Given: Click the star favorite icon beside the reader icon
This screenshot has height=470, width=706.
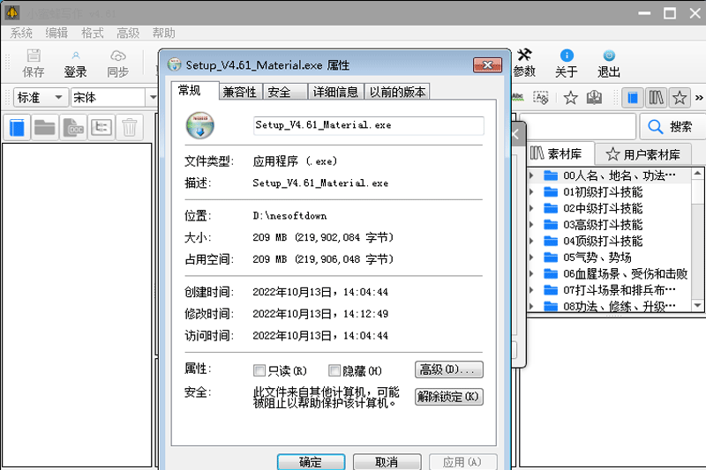Looking at the screenshot, I should click(570, 98).
